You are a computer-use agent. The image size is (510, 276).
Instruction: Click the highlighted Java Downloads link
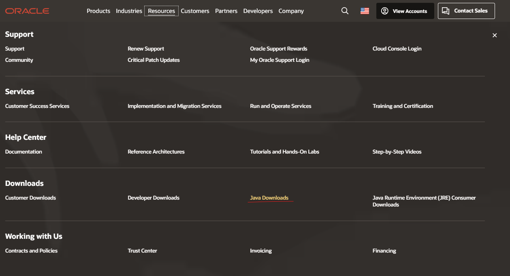pos(269,198)
